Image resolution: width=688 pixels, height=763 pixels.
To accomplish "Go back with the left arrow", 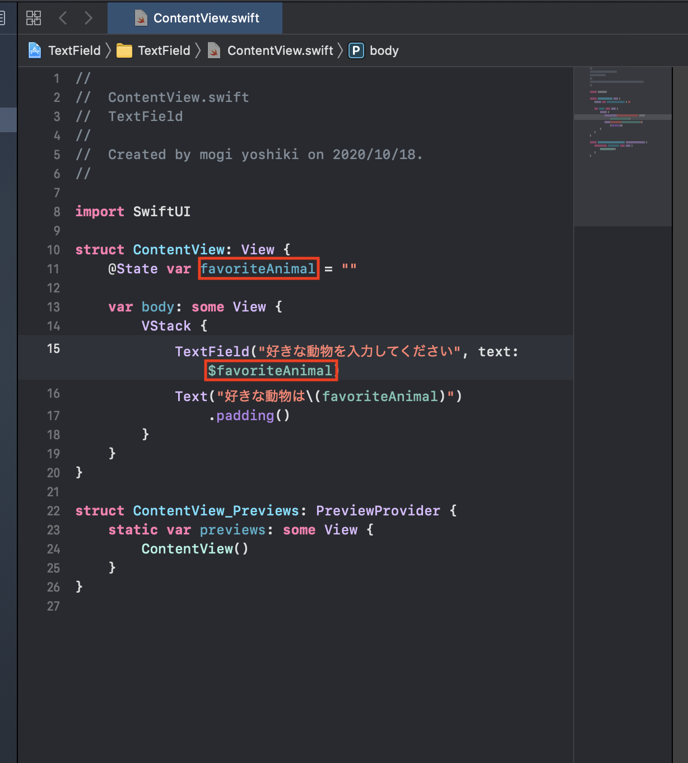I will [63, 18].
